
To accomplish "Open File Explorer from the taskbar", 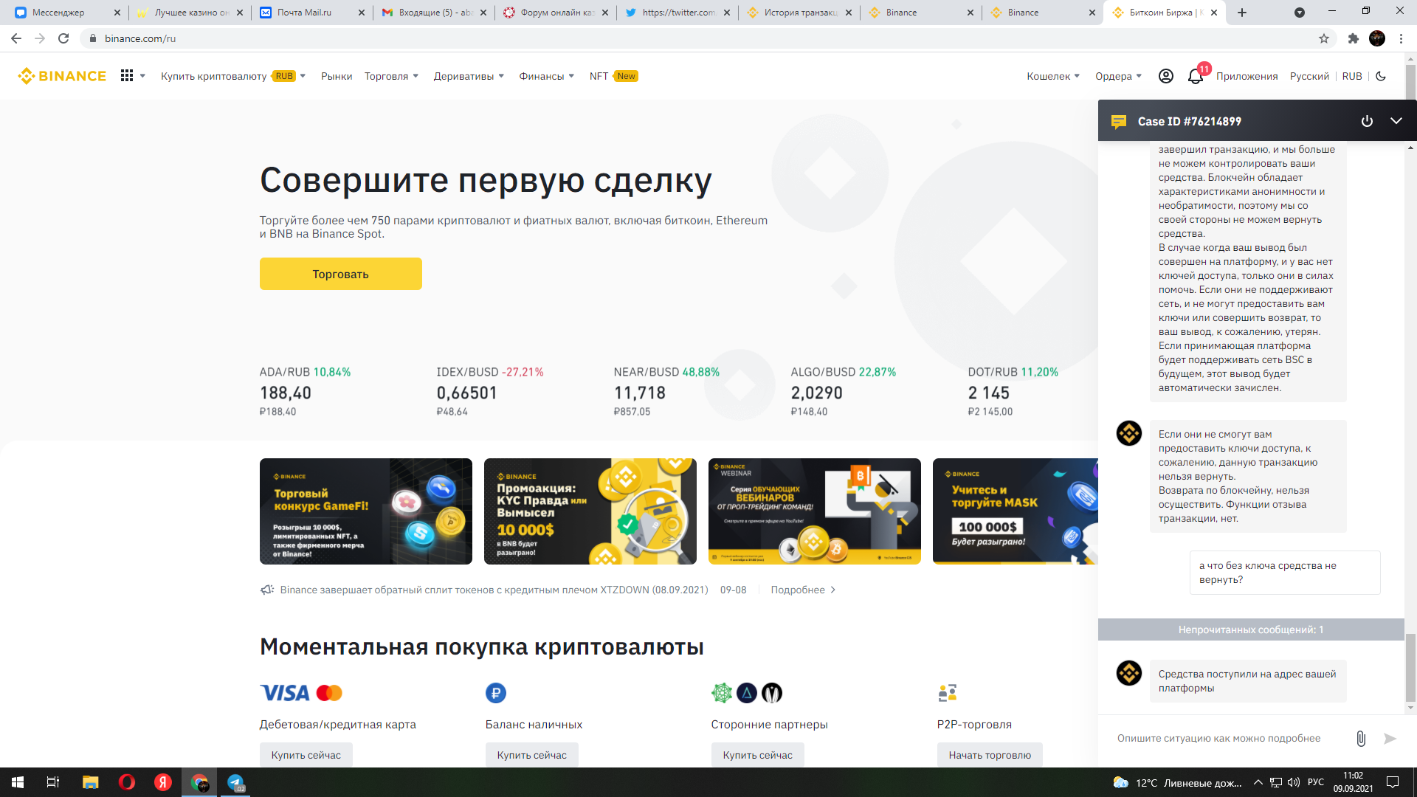I will click(90, 782).
